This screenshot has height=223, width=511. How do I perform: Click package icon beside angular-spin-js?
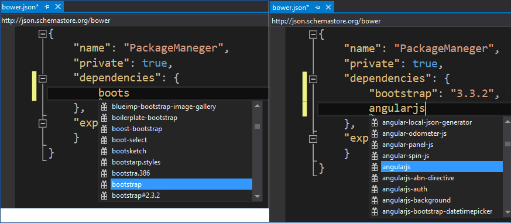[375, 156]
